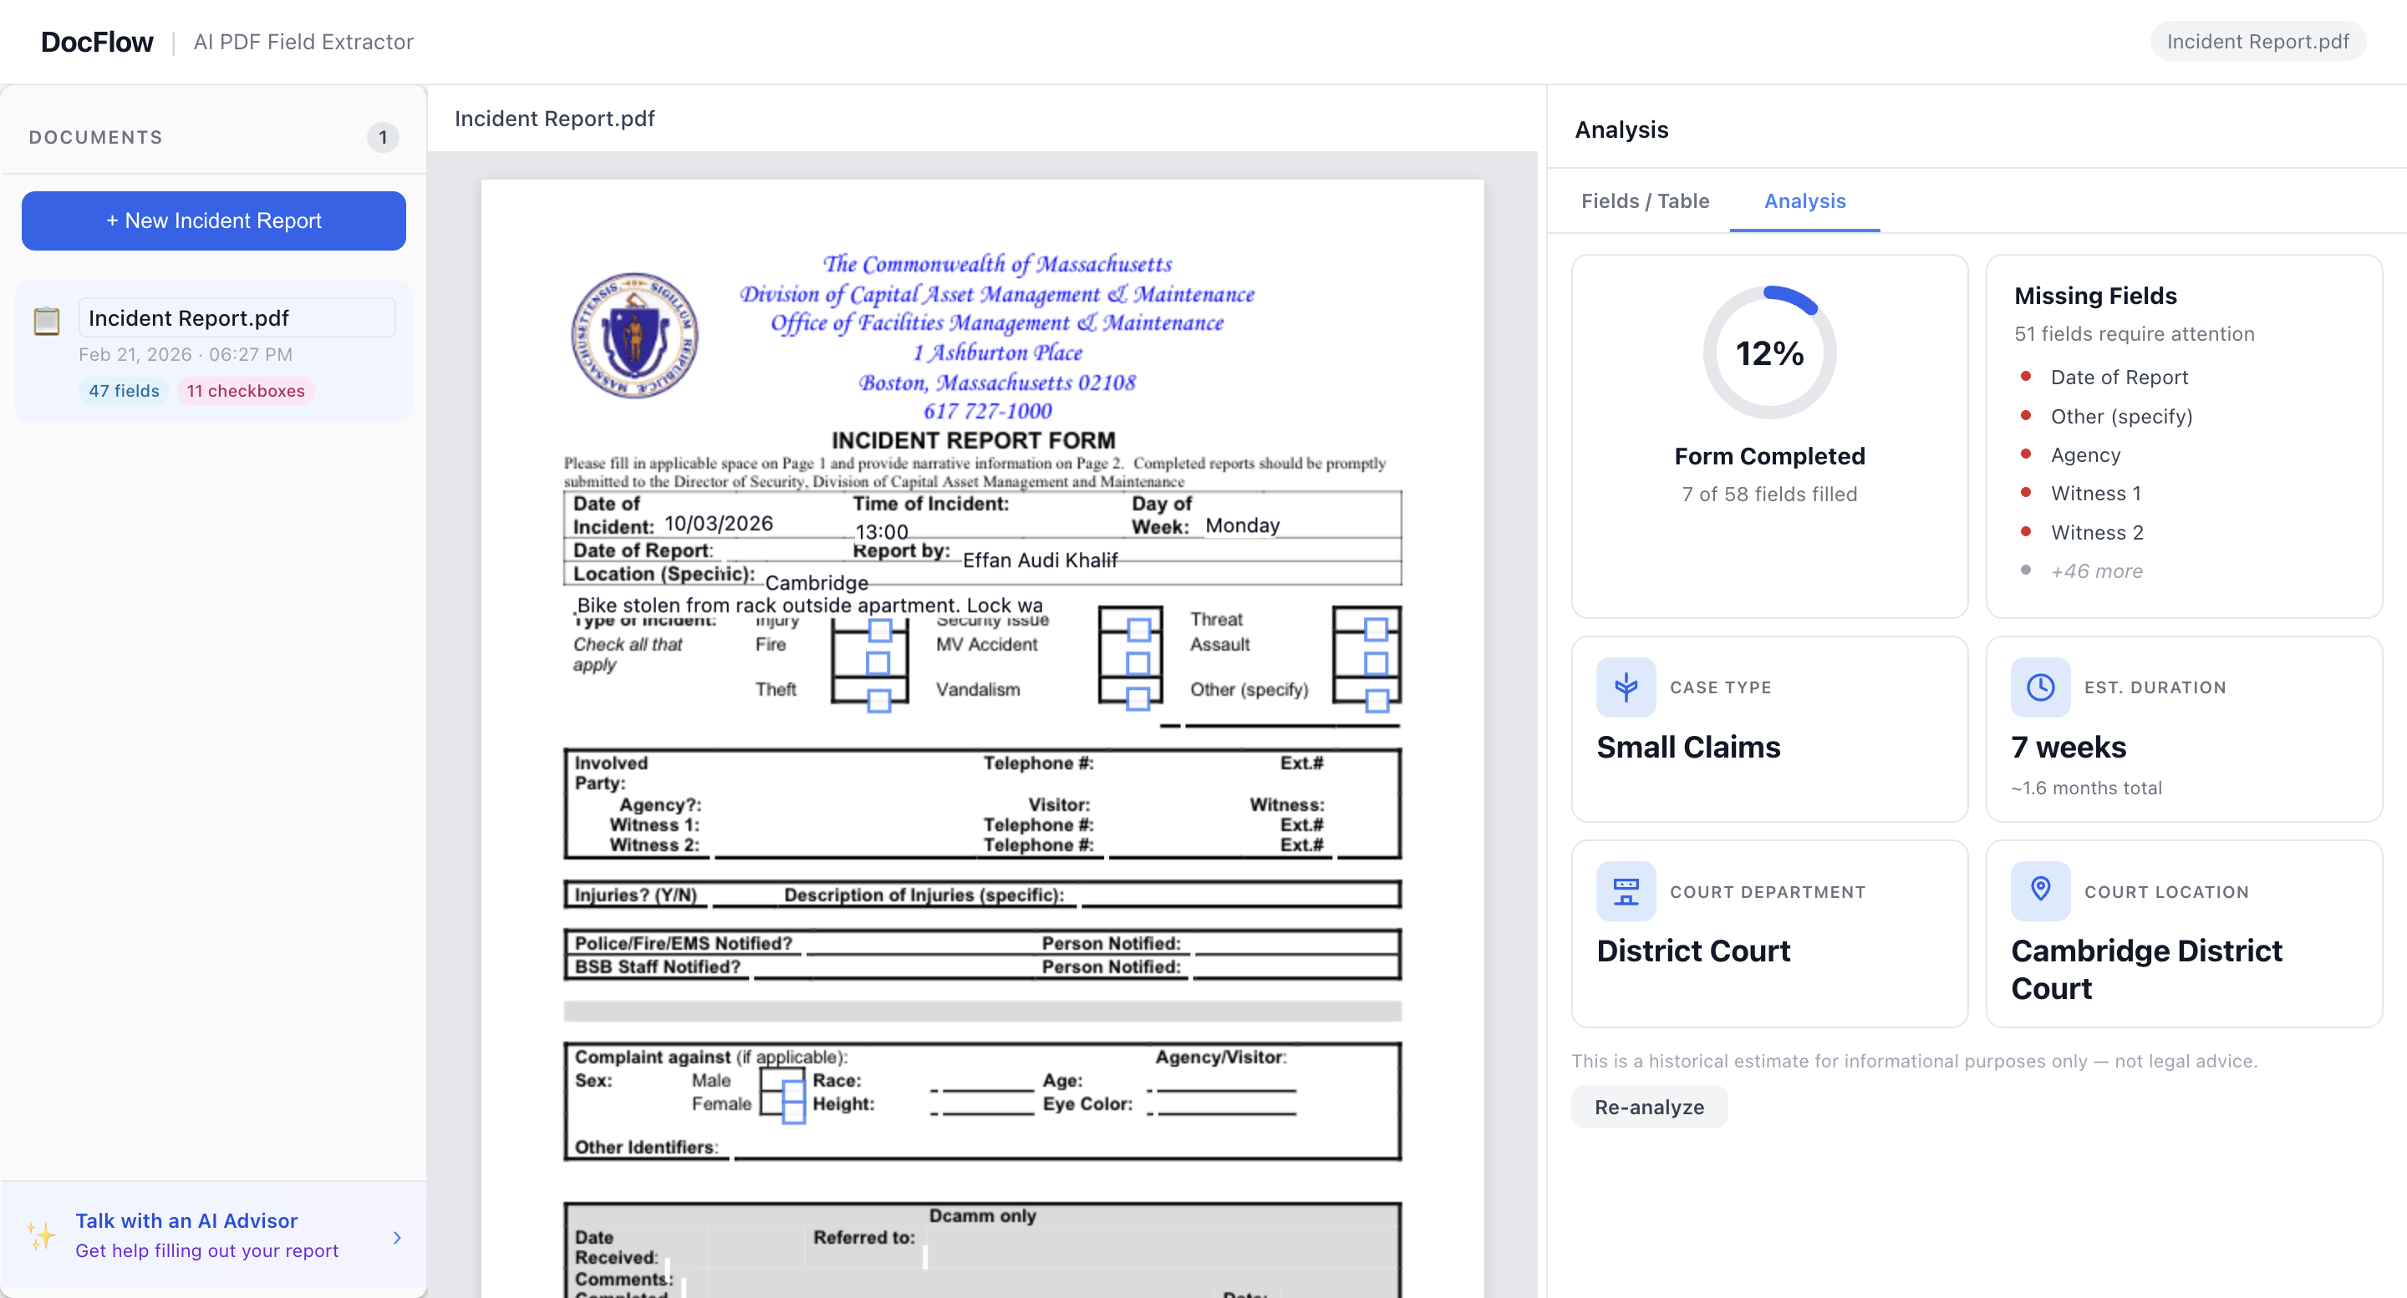The image size is (2407, 1298).
Task: Click the Case Type gavel icon
Action: [1625, 687]
